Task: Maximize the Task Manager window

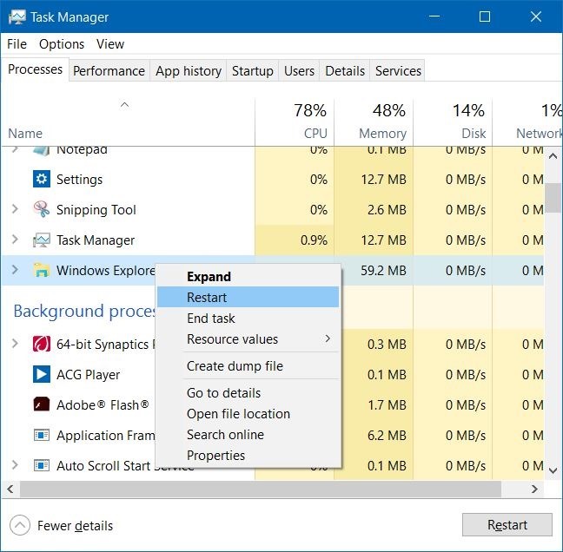Action: (x=484, y=16)
